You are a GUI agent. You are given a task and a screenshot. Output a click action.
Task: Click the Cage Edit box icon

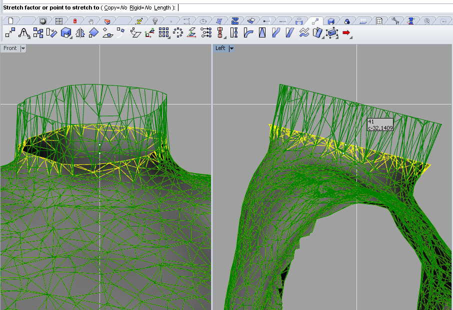[331, 33]
